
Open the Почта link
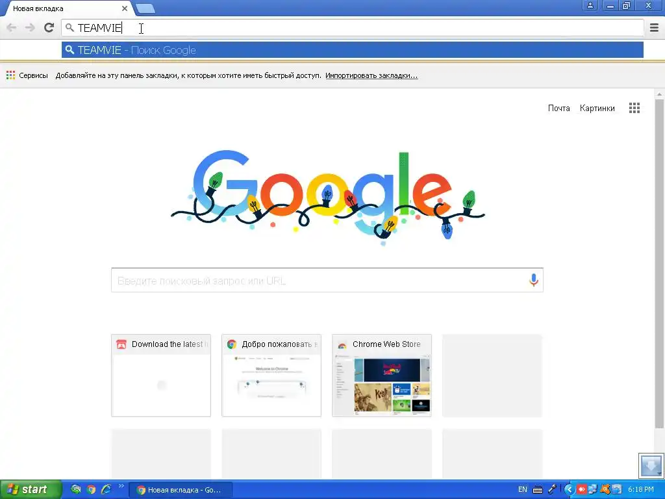coord(559,109)
